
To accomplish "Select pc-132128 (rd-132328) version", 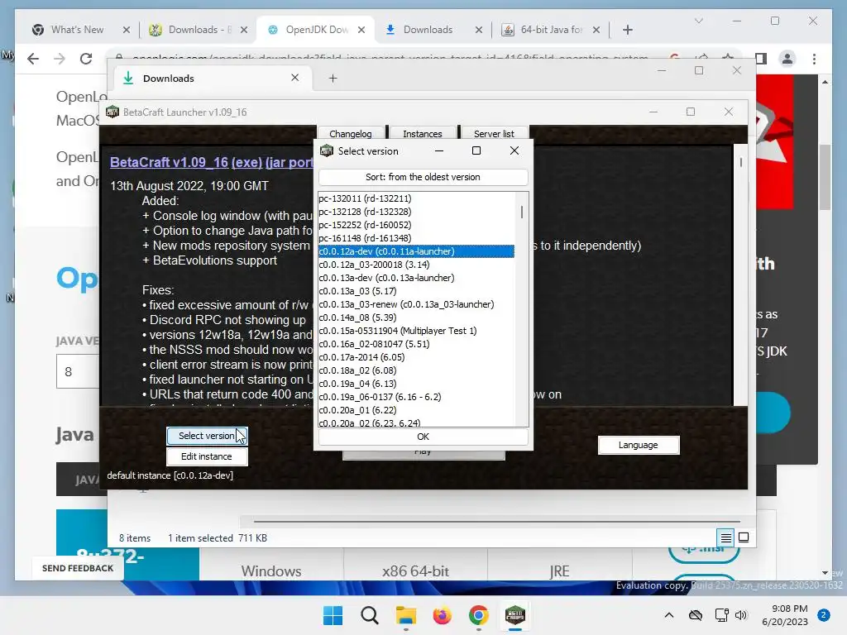I will (x=416, y=212).
